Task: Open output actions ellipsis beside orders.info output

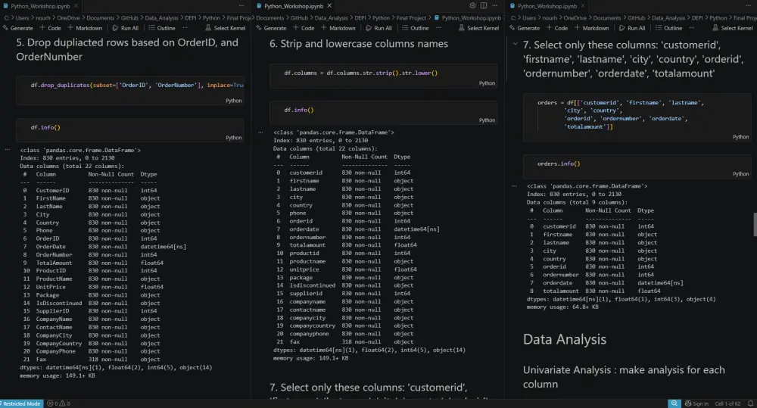Action: tap(514, 186)
